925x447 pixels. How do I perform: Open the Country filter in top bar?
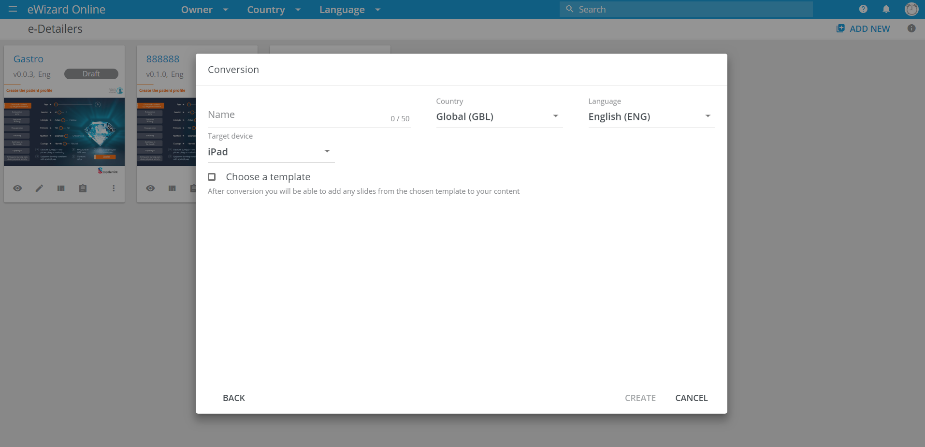[x=274, y=10]
